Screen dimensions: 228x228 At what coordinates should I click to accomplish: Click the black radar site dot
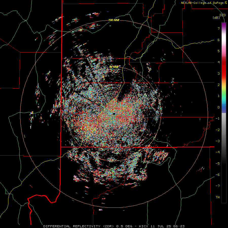point(114,114)
